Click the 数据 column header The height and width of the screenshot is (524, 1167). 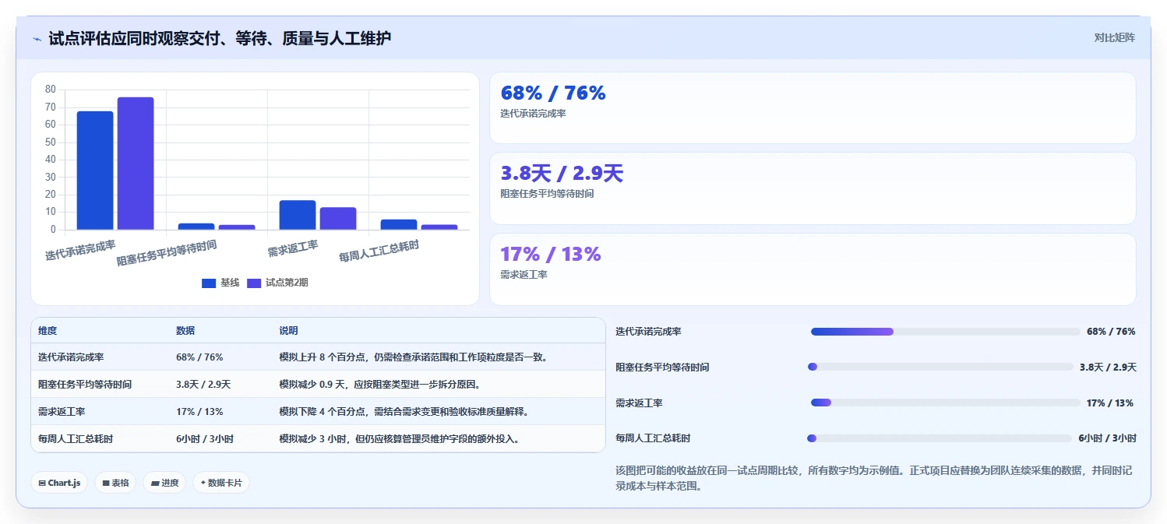pyautogui.click(x=185, y=331)
